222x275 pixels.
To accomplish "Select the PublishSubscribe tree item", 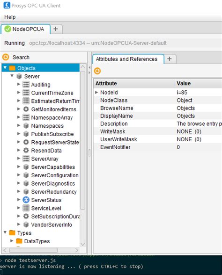I will (x=52, y=134).
